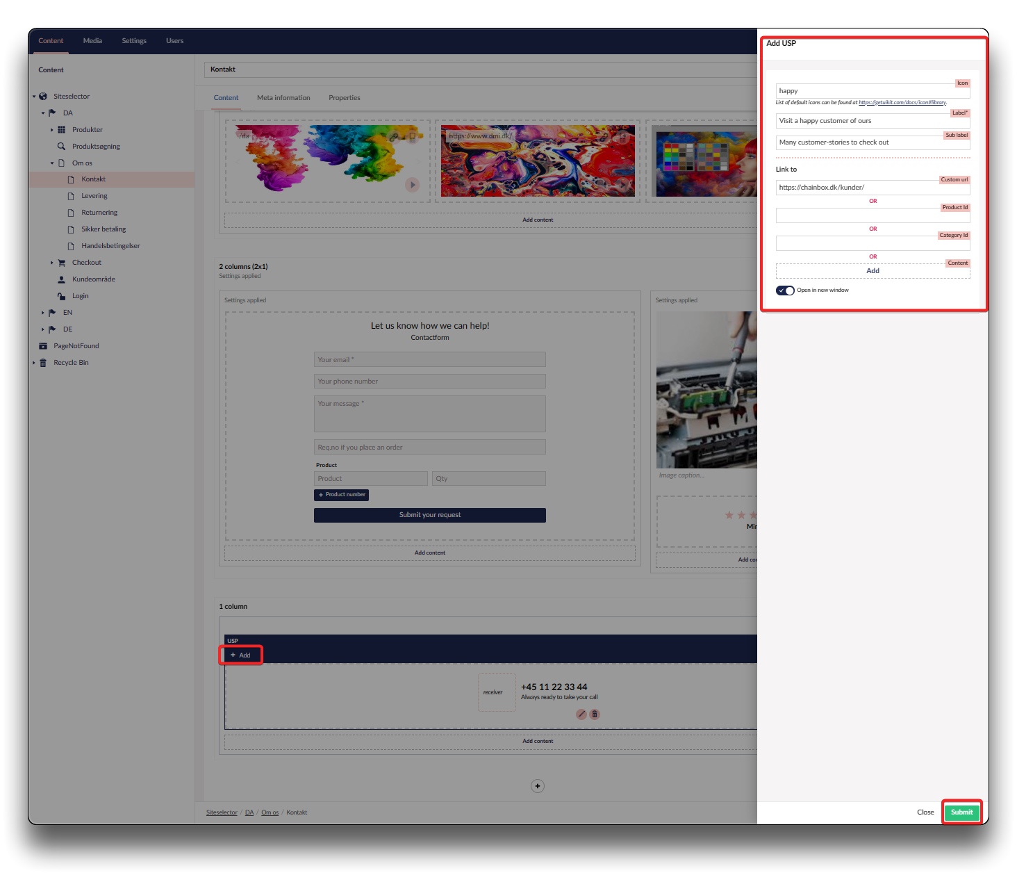
Task: Click the Checkout shopping cart icon
Action: pyautogui.click(x=61, y=263)
